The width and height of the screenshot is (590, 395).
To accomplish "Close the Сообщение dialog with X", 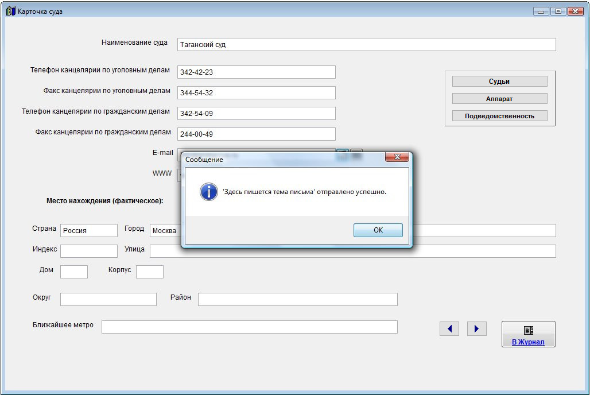I will (x=397, y=157).
